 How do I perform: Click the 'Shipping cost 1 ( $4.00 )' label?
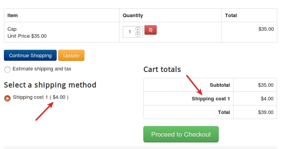coord(41,97)
